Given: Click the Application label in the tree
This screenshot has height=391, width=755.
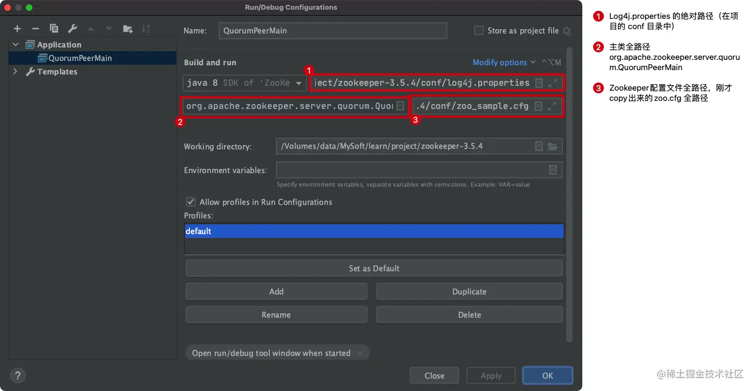Looking at the screenshot, I should (59, 45).
